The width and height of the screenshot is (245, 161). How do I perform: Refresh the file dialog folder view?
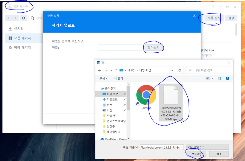180,70
